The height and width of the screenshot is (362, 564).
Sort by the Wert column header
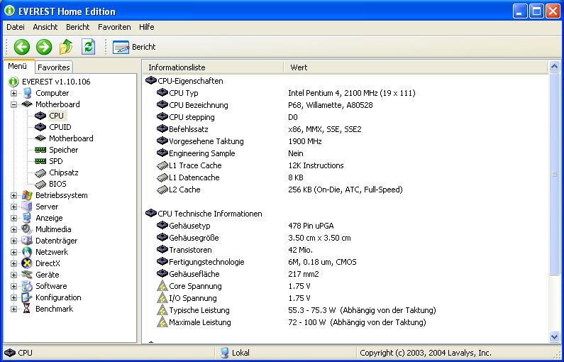[x=415, y=67]
